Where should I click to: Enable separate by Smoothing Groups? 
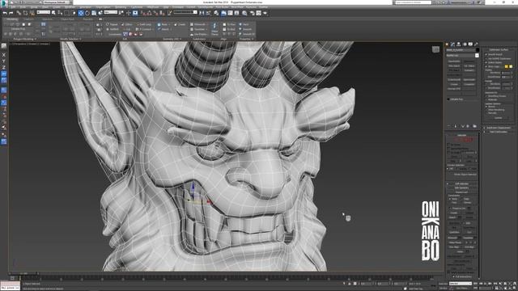click(486, 96)
